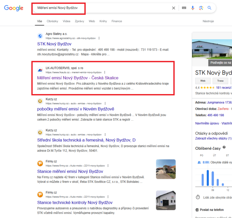Select the ST day in popular times
232x218 pixels.
click(x=227, y=156)
